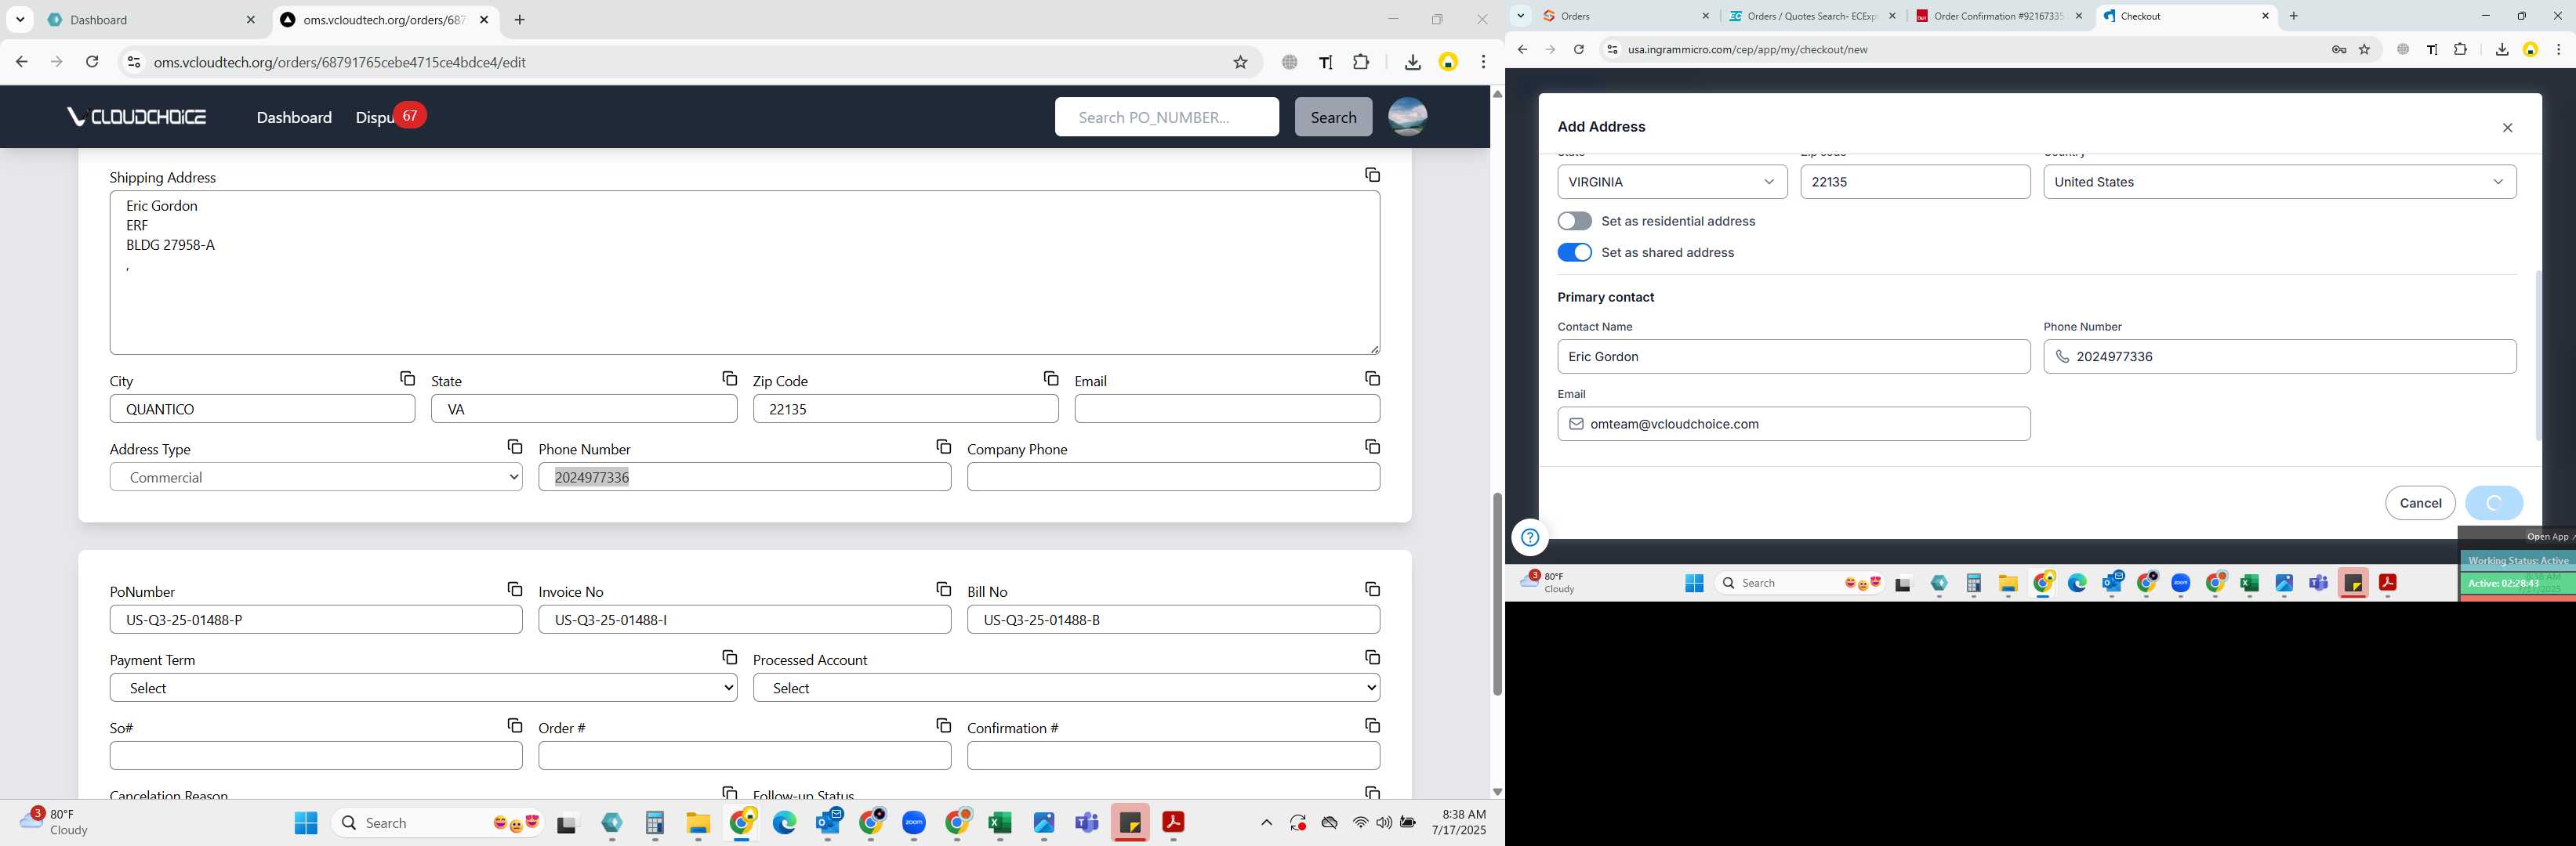Reload the OMS order edit page
Image resolution: width=2576 pixels, height=846 pixels.
pyautogui.click(x=92, y=62)
